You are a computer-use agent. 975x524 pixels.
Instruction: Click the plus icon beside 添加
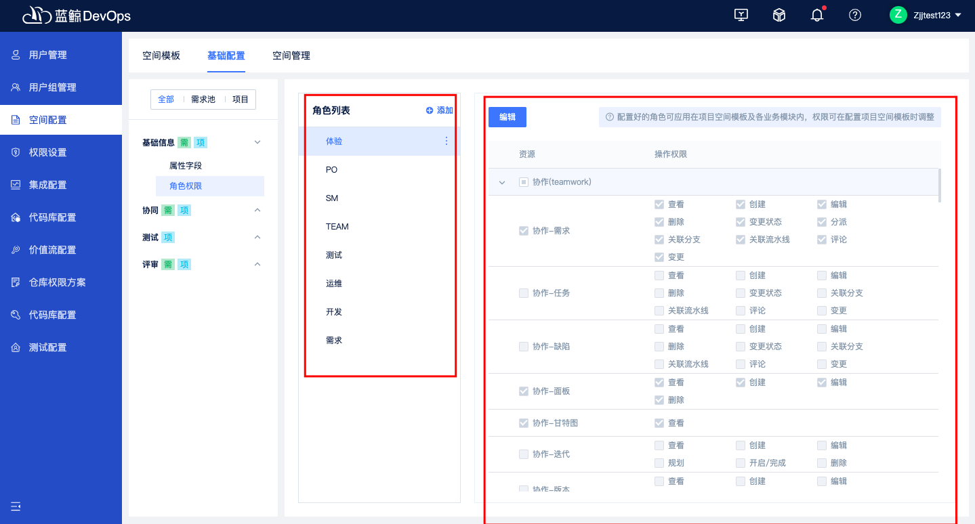click(430, 110)
